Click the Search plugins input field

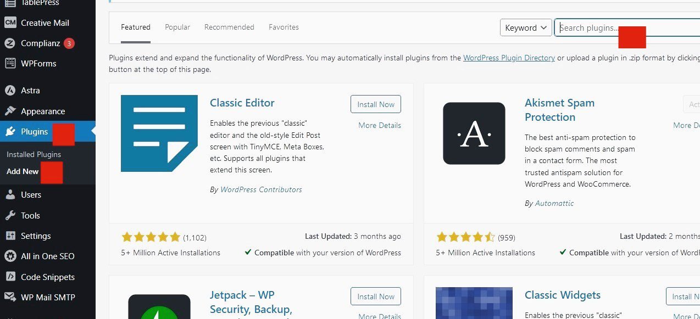pyautogui.click(x=627, y=27)
